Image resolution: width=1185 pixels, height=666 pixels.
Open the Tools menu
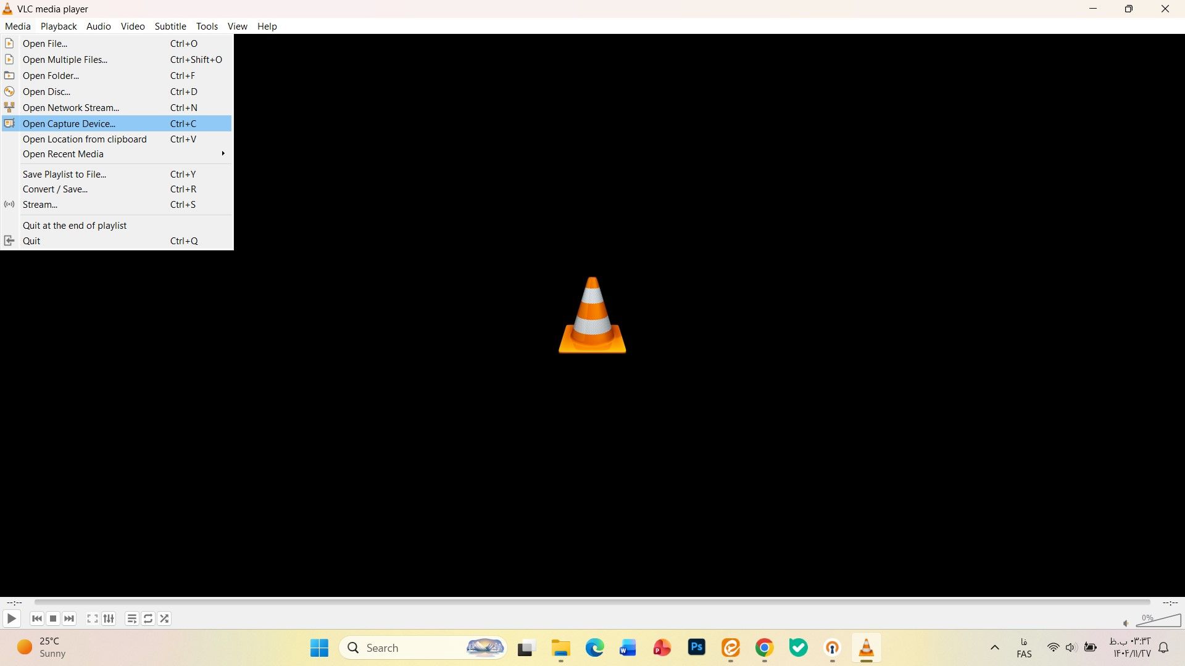pyautogui.click(x=207, y=26)
